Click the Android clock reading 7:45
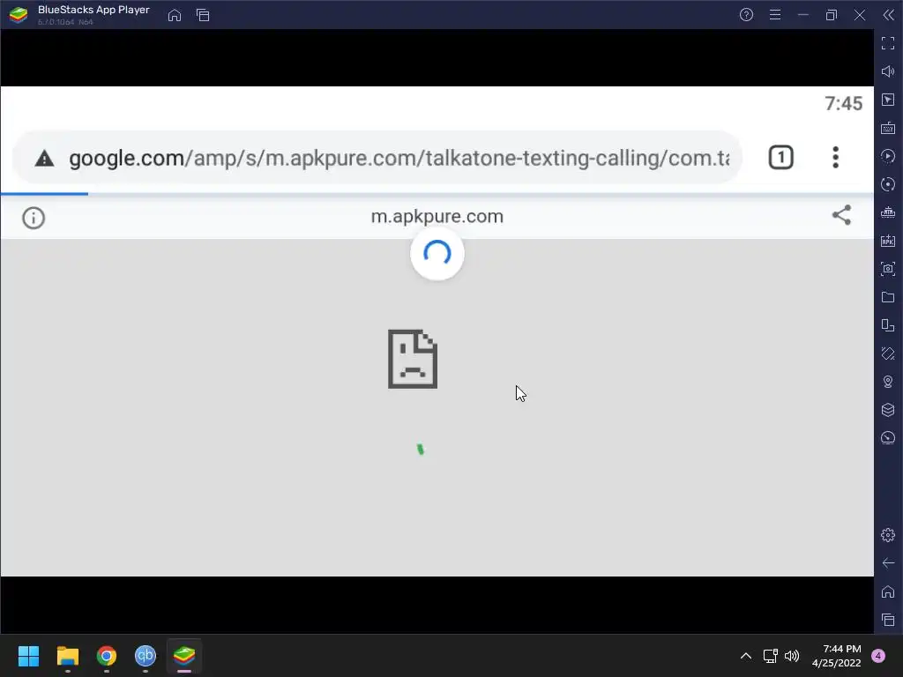This screenshot has height=677, width=903. point(844,104)
